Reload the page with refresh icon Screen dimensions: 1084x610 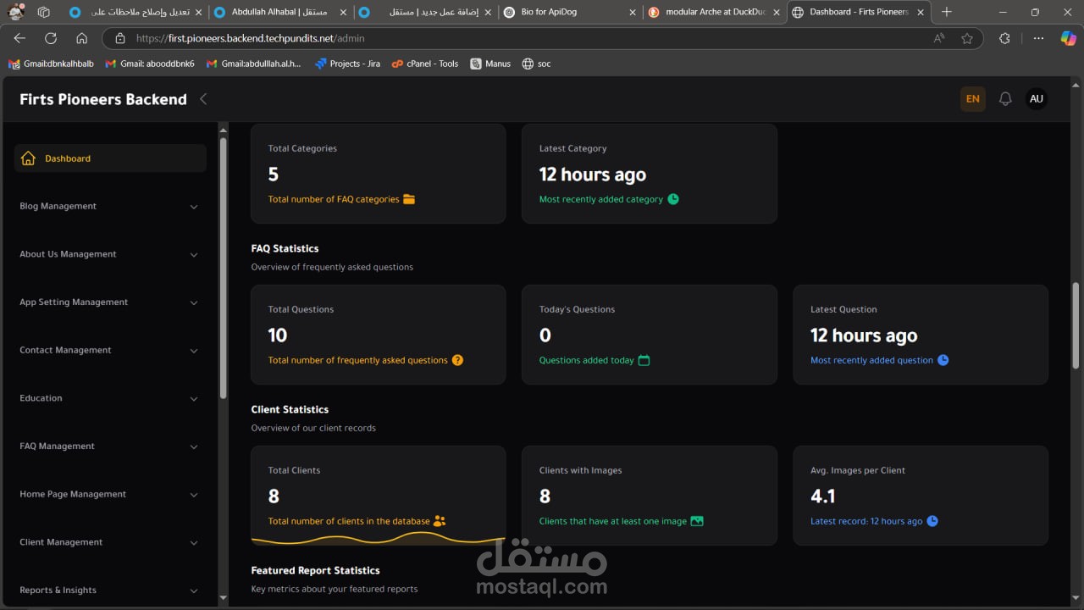pos(51,38)
